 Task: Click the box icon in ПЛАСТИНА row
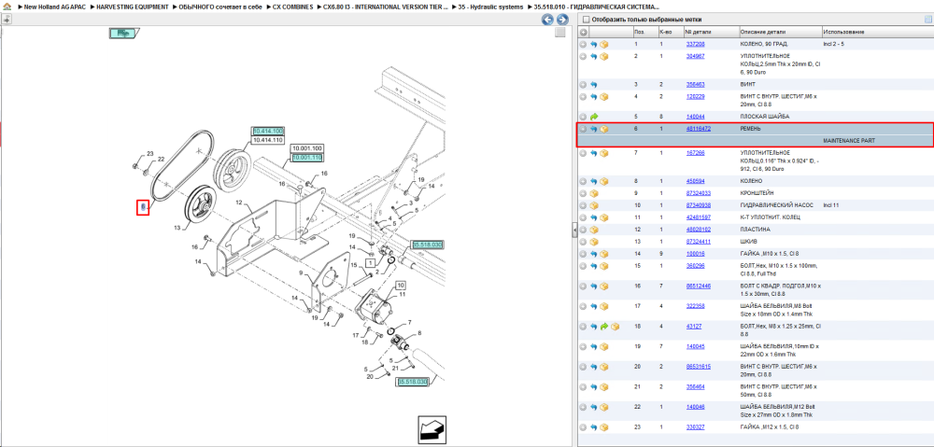(x=594, y=230)
